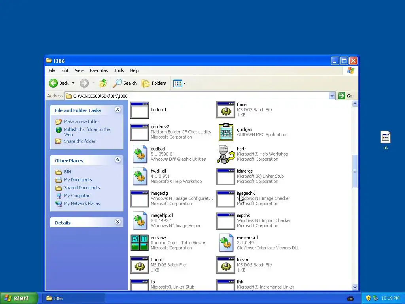Select the imagechk application icon
This screenshot has width=405, height=304.
click(x=226, y=199)
